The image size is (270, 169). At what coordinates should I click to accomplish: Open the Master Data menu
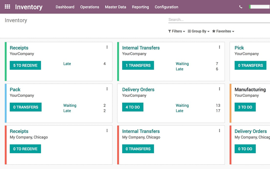click(115, 7)
